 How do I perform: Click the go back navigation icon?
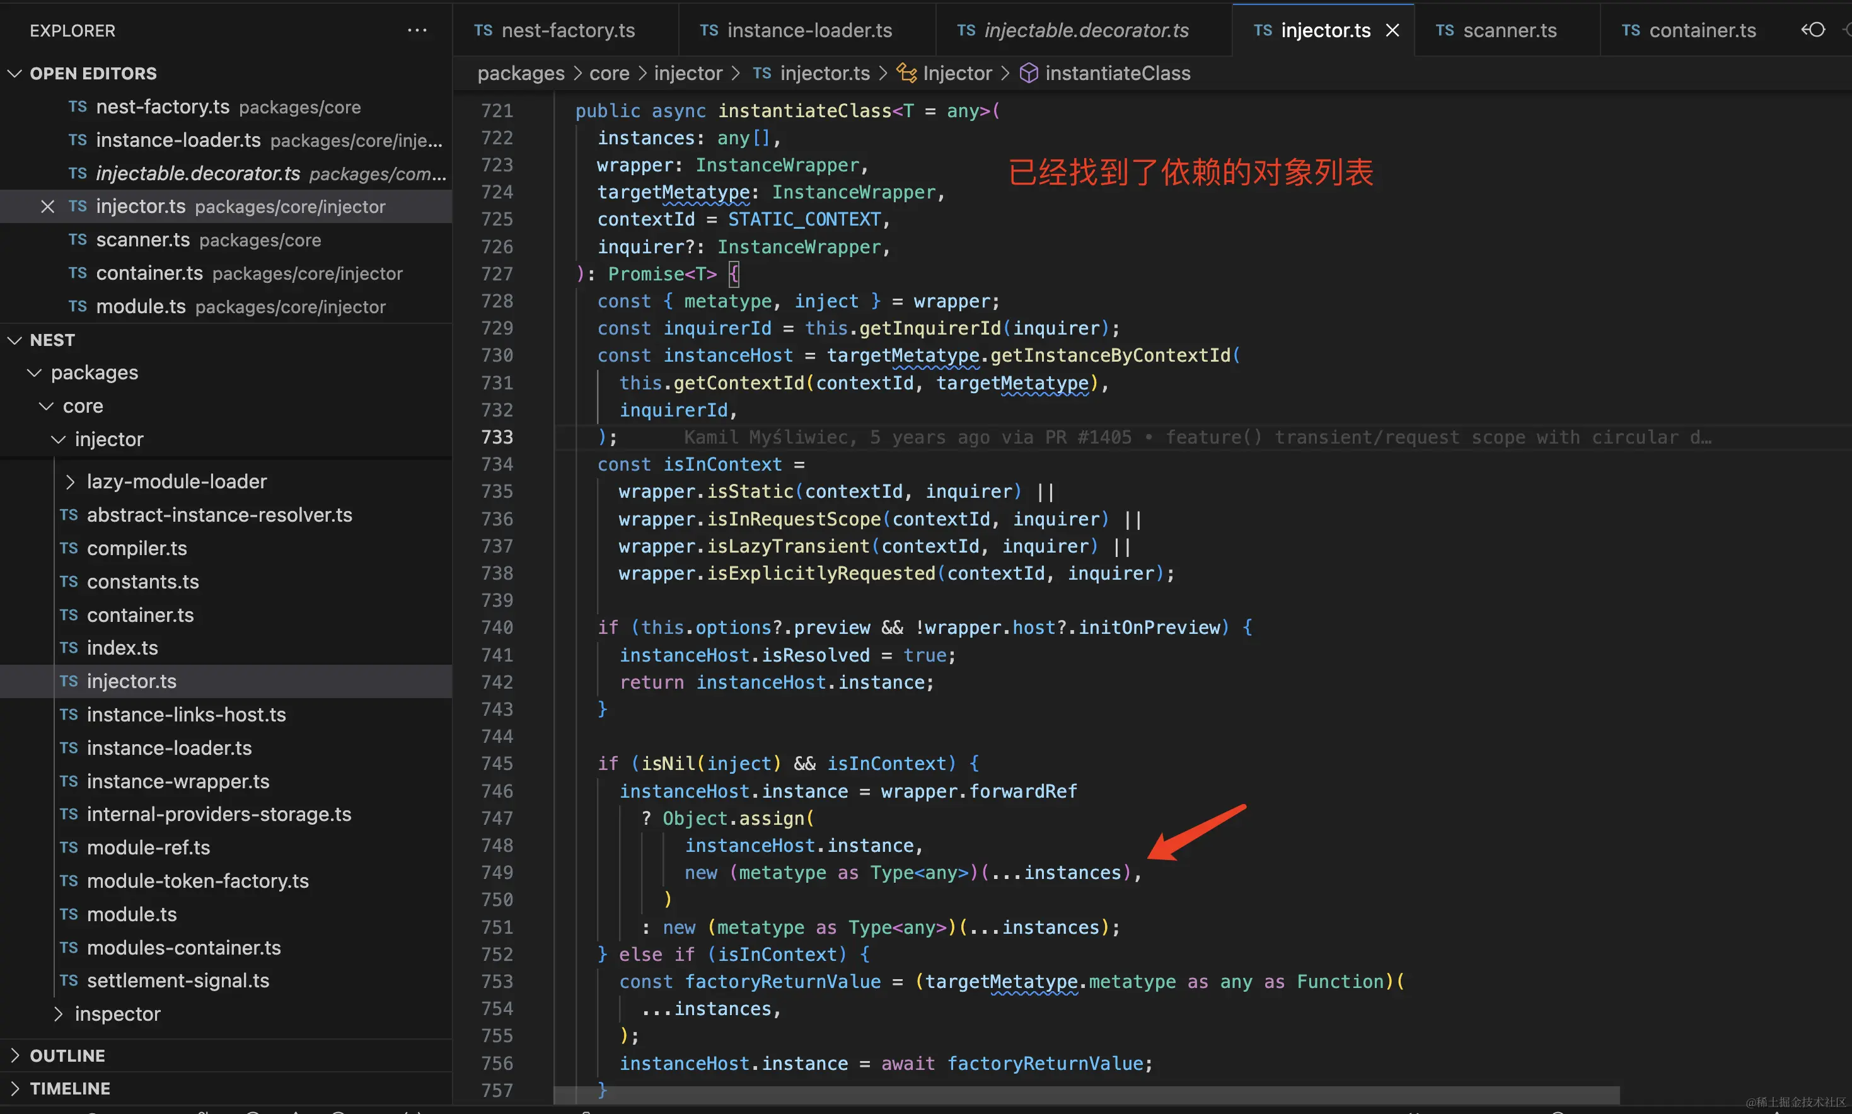1813,30
